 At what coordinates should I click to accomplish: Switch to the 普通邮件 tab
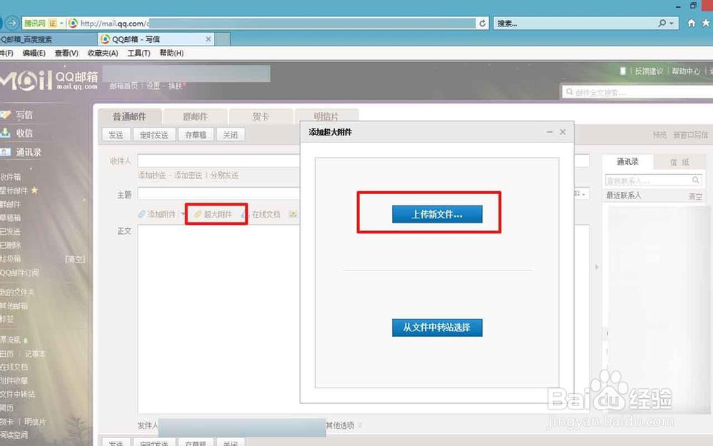(130, 116)
